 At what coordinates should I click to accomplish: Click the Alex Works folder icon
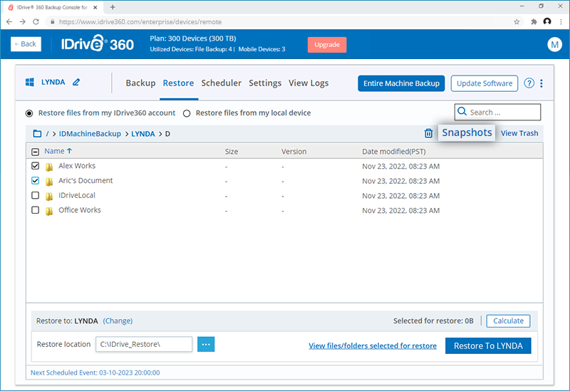point(49,167)
